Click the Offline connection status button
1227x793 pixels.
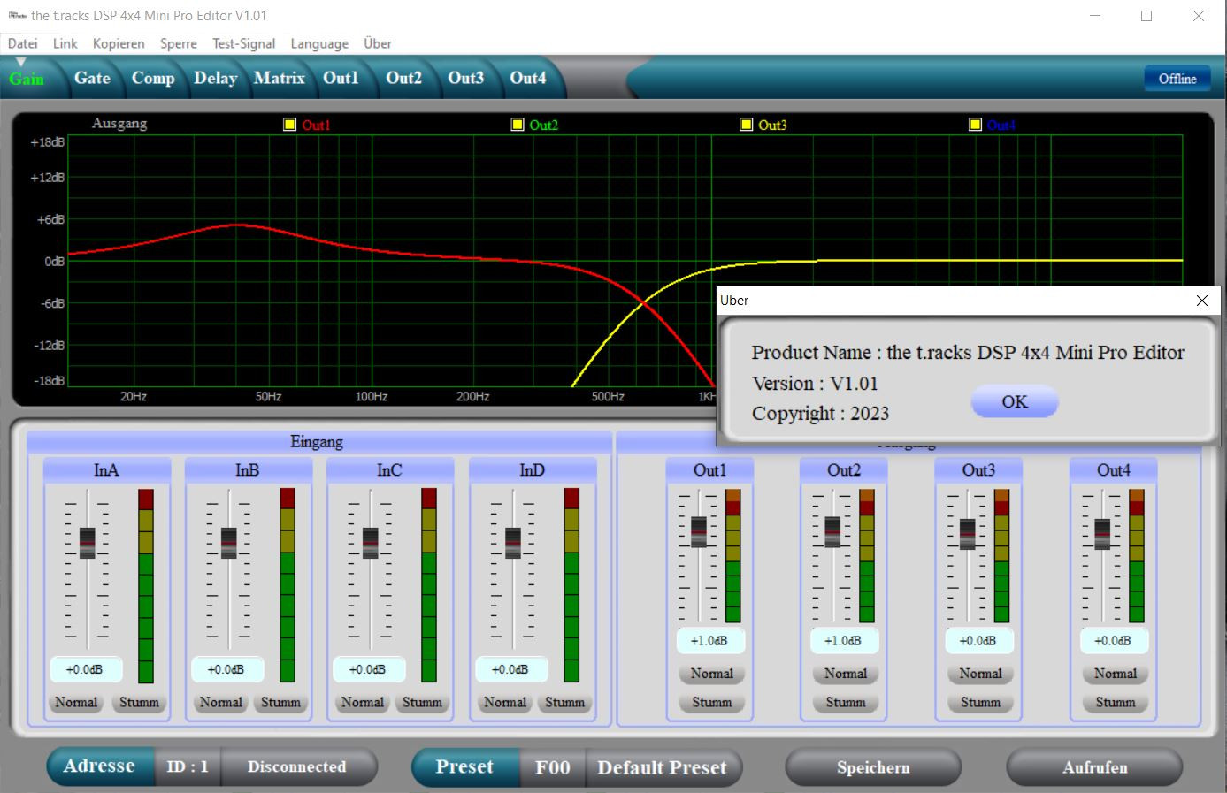click(x=1177, y=79)
